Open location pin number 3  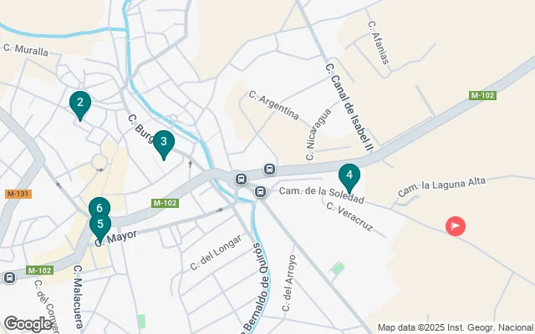164,144
